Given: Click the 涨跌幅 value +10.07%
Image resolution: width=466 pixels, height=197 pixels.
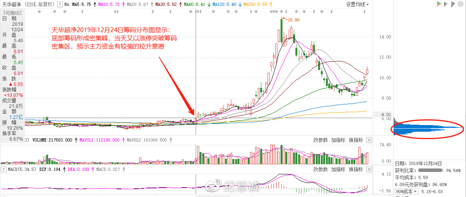Looking at the screenshot, I should coord(13,95).
